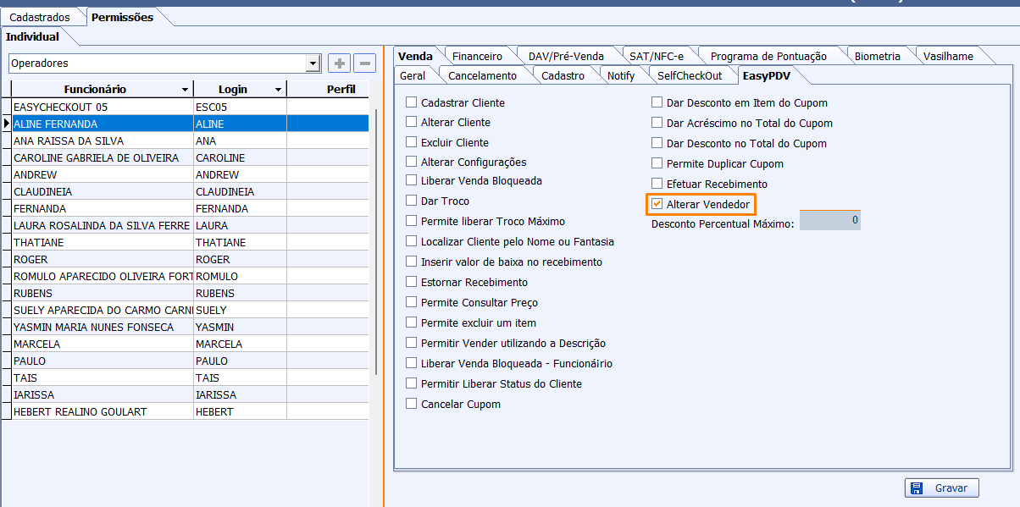This screenshot has width=1020, height=507.
Task: Go to the Cadastrados tab
Action: 41,17
